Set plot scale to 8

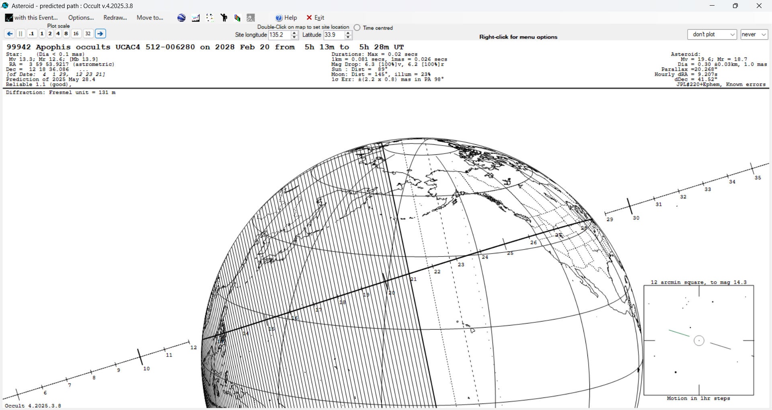[x=66, y=34]
